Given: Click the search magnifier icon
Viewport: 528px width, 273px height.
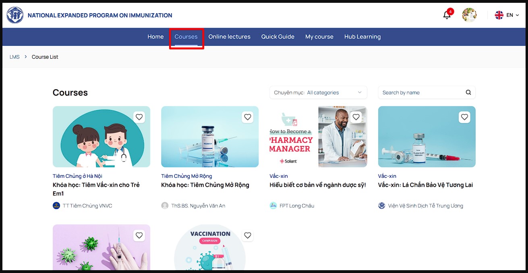Looking at the screenshot, I should pyautogui.click(x=468, y=92).
